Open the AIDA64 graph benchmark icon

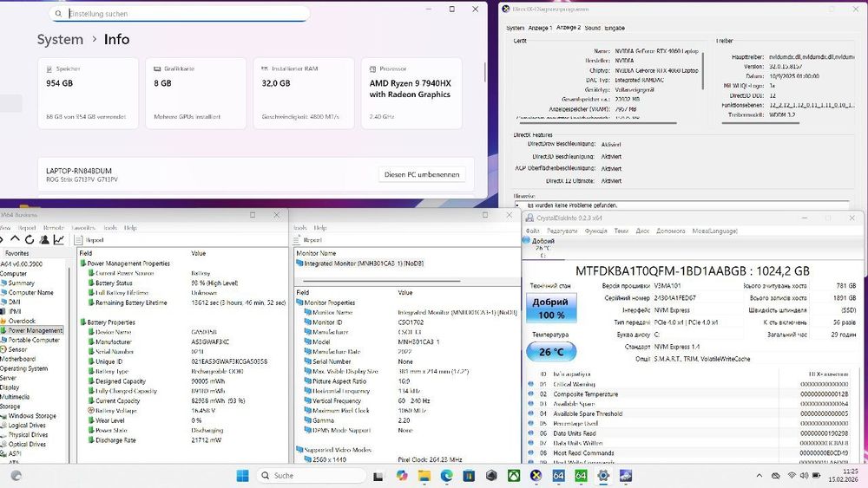[59, 239]
